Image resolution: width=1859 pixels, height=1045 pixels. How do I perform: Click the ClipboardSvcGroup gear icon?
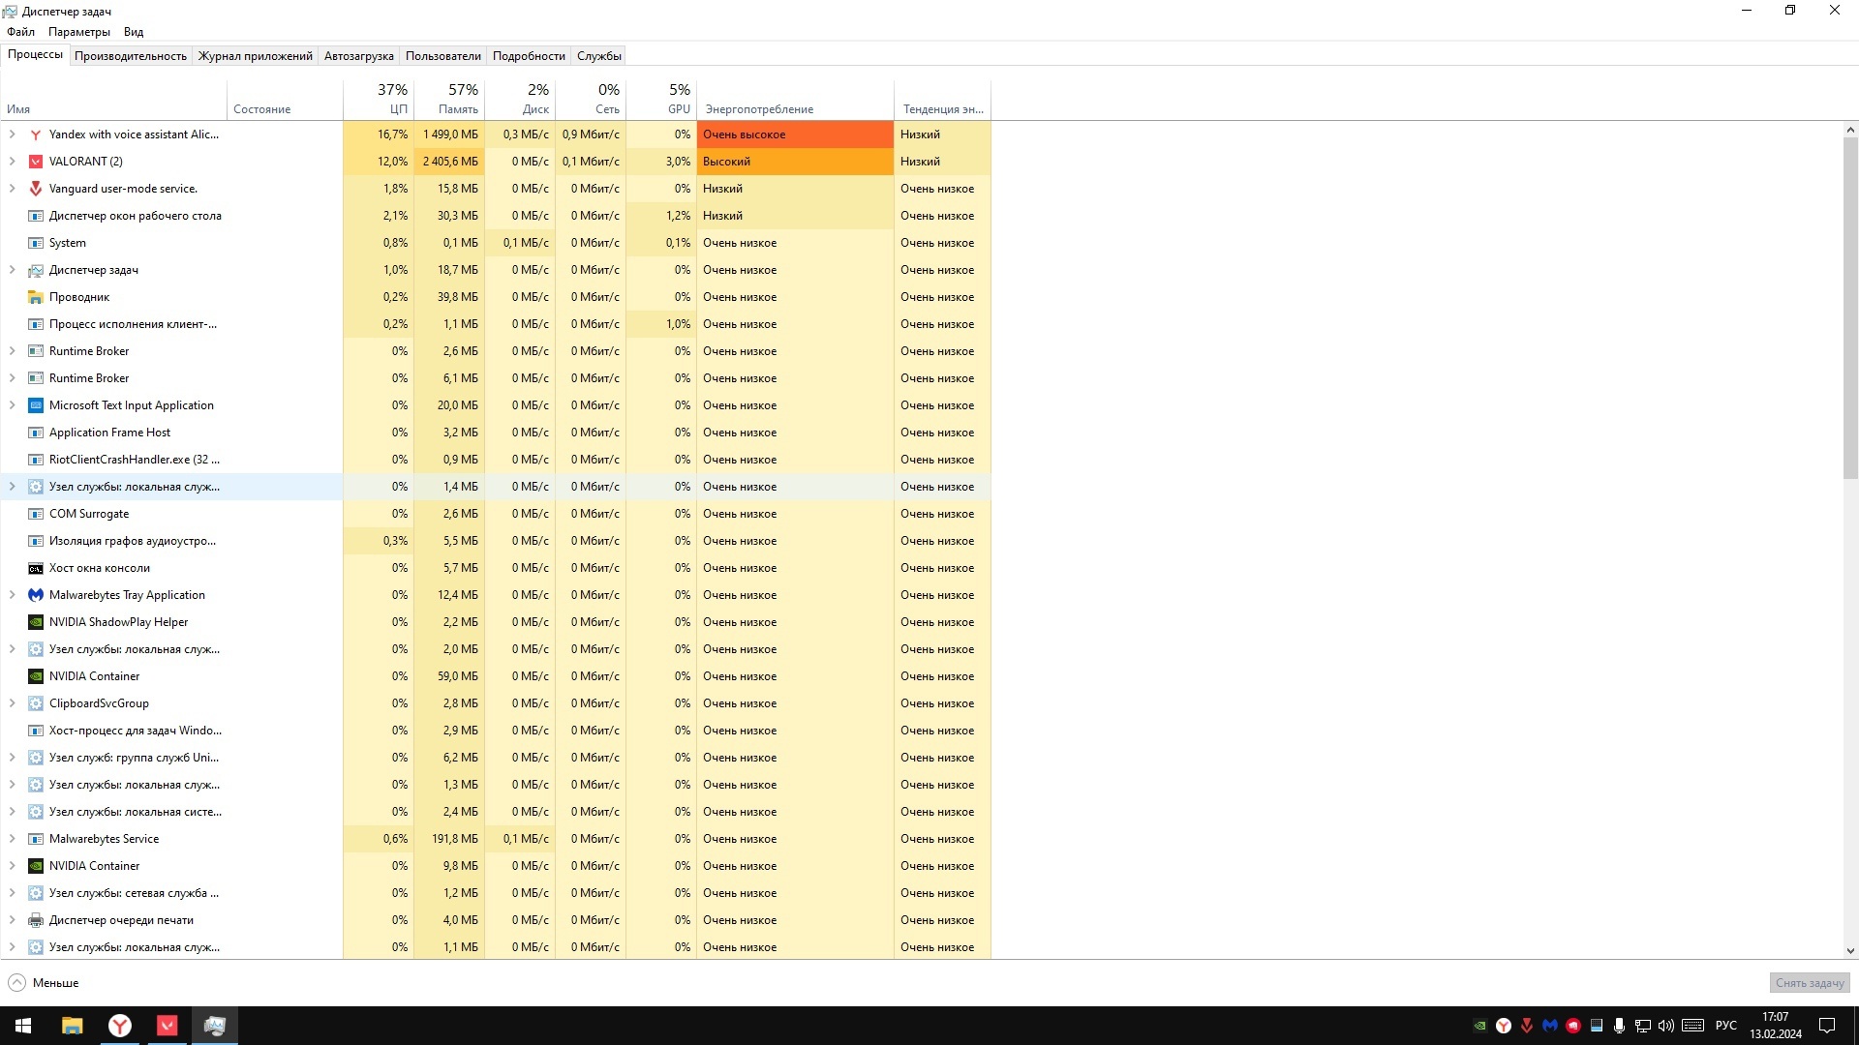(36, 703)
